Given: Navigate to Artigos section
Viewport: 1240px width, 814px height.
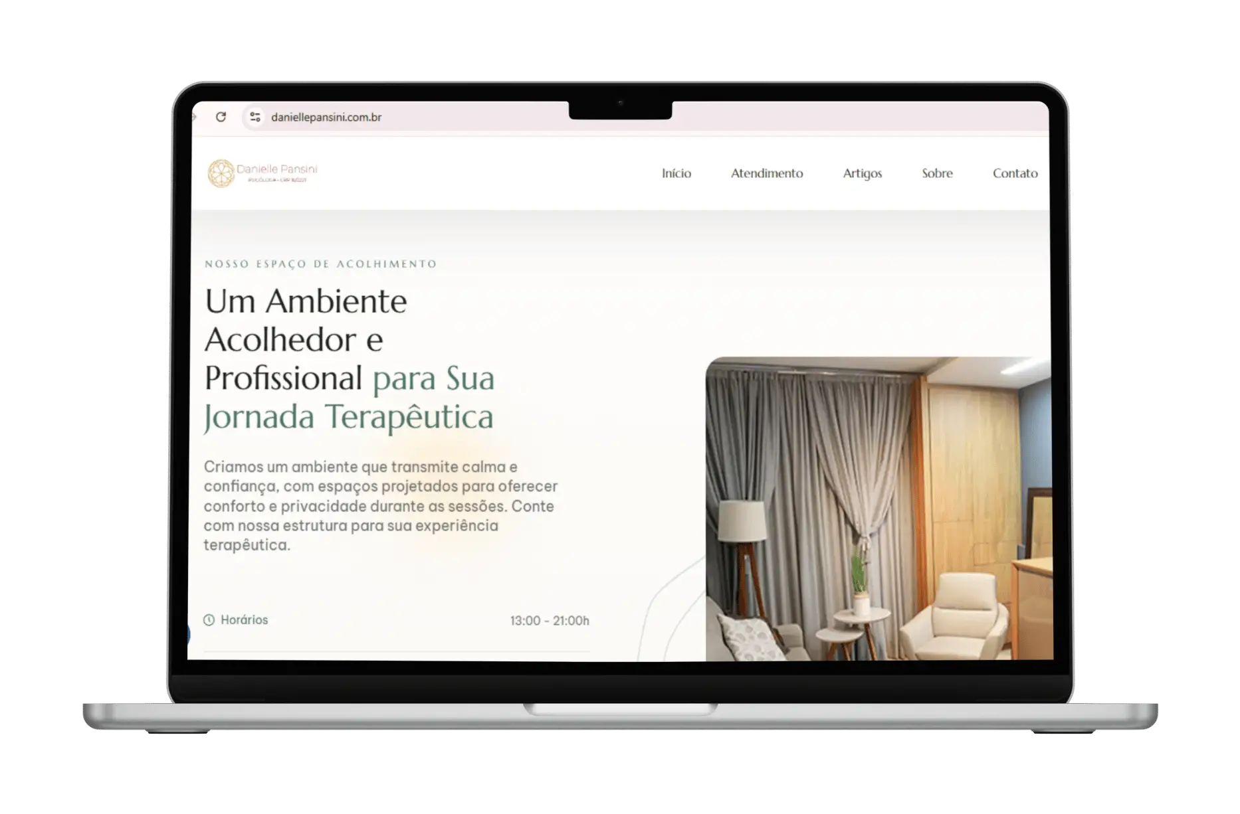Looking at the screenshot, I should [862, 173].
